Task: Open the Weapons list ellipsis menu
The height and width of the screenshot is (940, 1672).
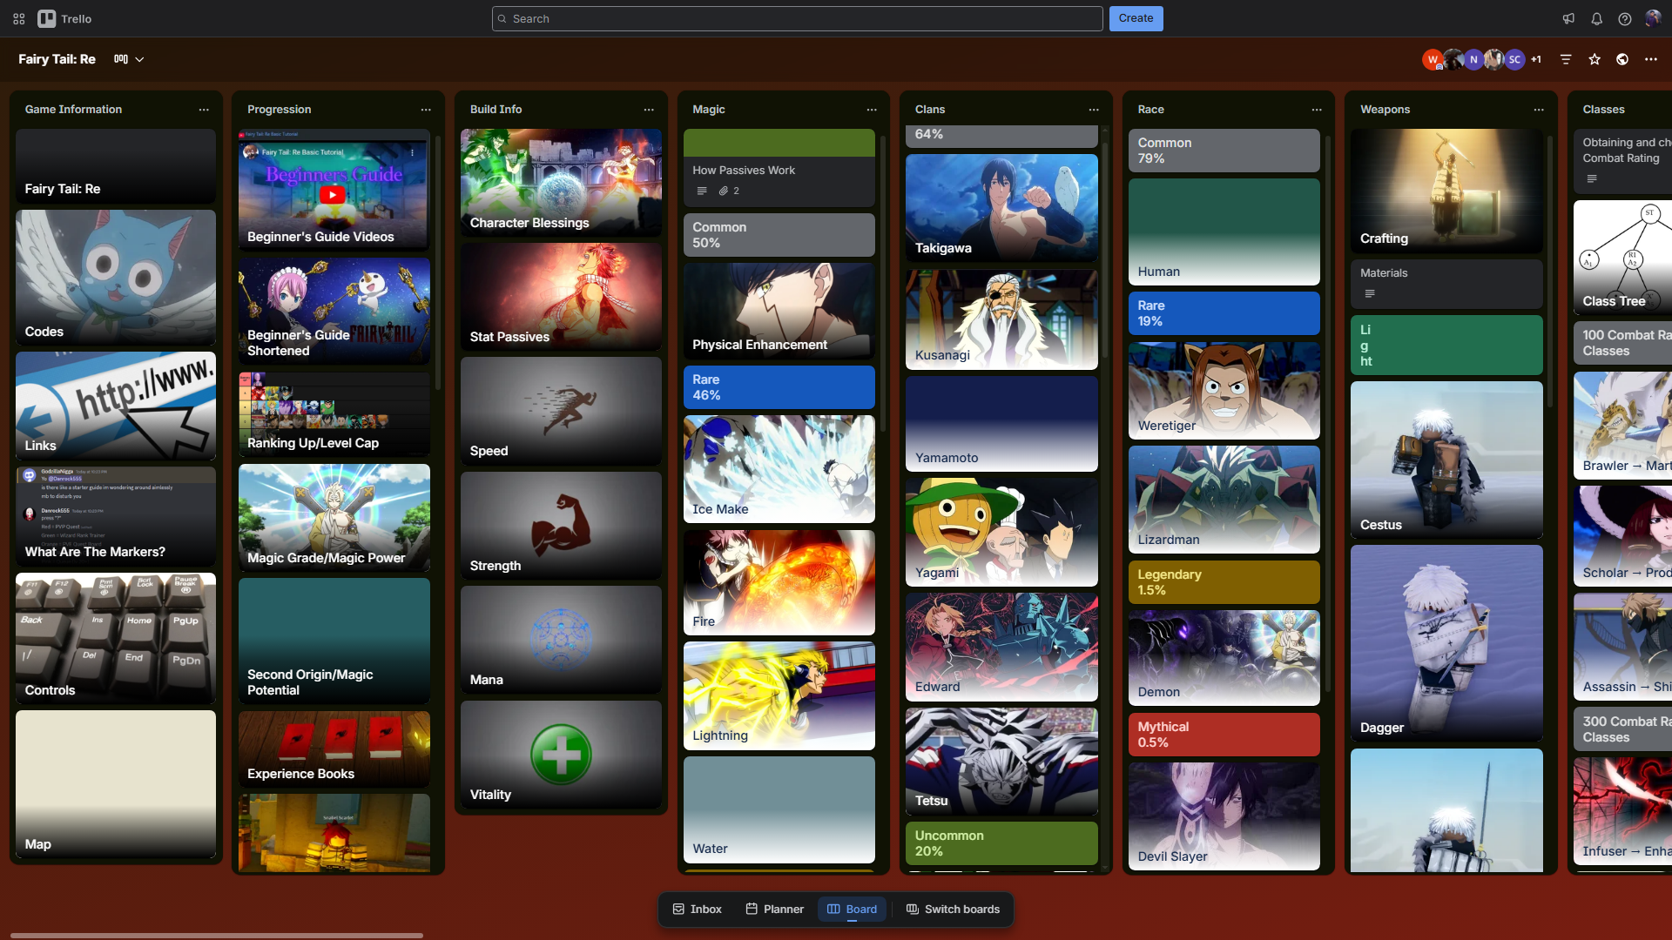Action: pos(1539,110)
